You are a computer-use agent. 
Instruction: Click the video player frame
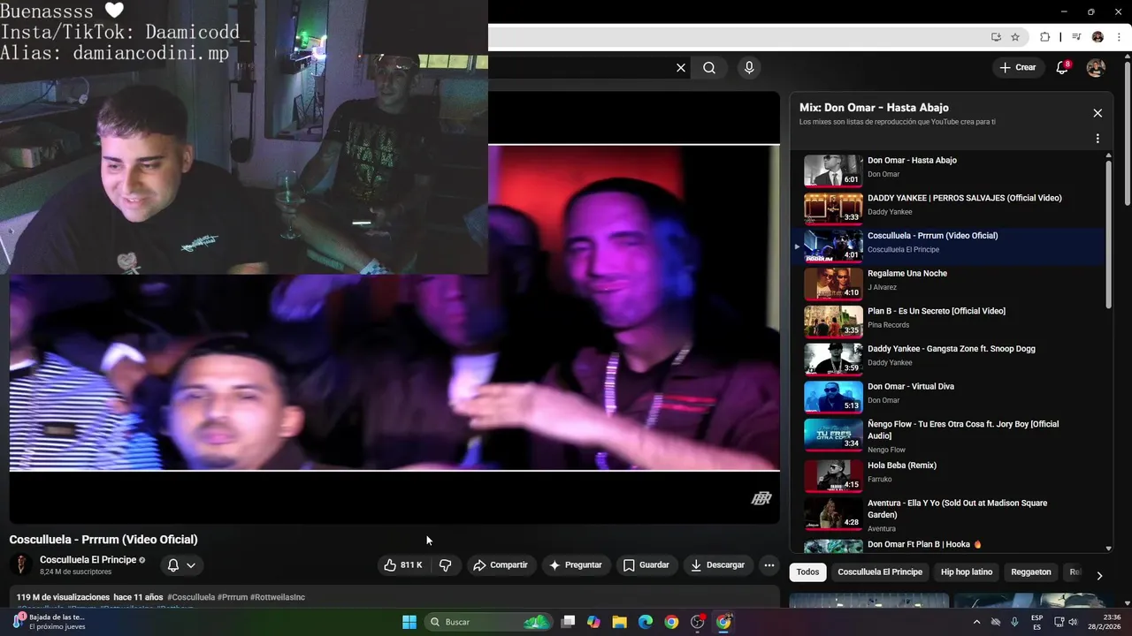[394, 307]
